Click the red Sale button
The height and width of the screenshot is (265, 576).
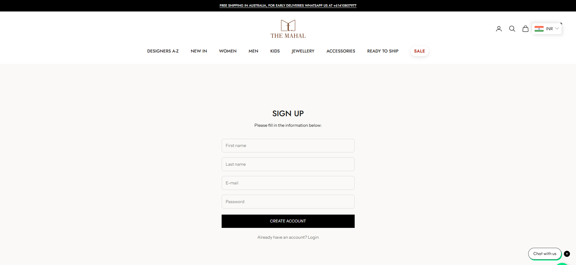point(419,51)
